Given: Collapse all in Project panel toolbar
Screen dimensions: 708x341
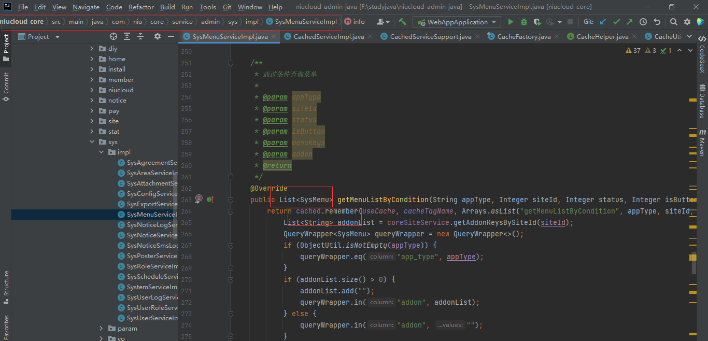Looking at the screenshot, I should point(140,36).
